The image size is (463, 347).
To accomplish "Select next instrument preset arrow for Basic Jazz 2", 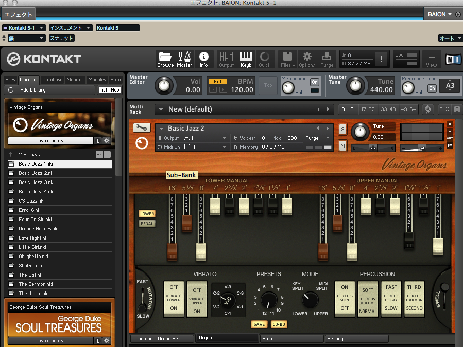I will [328, 128].
